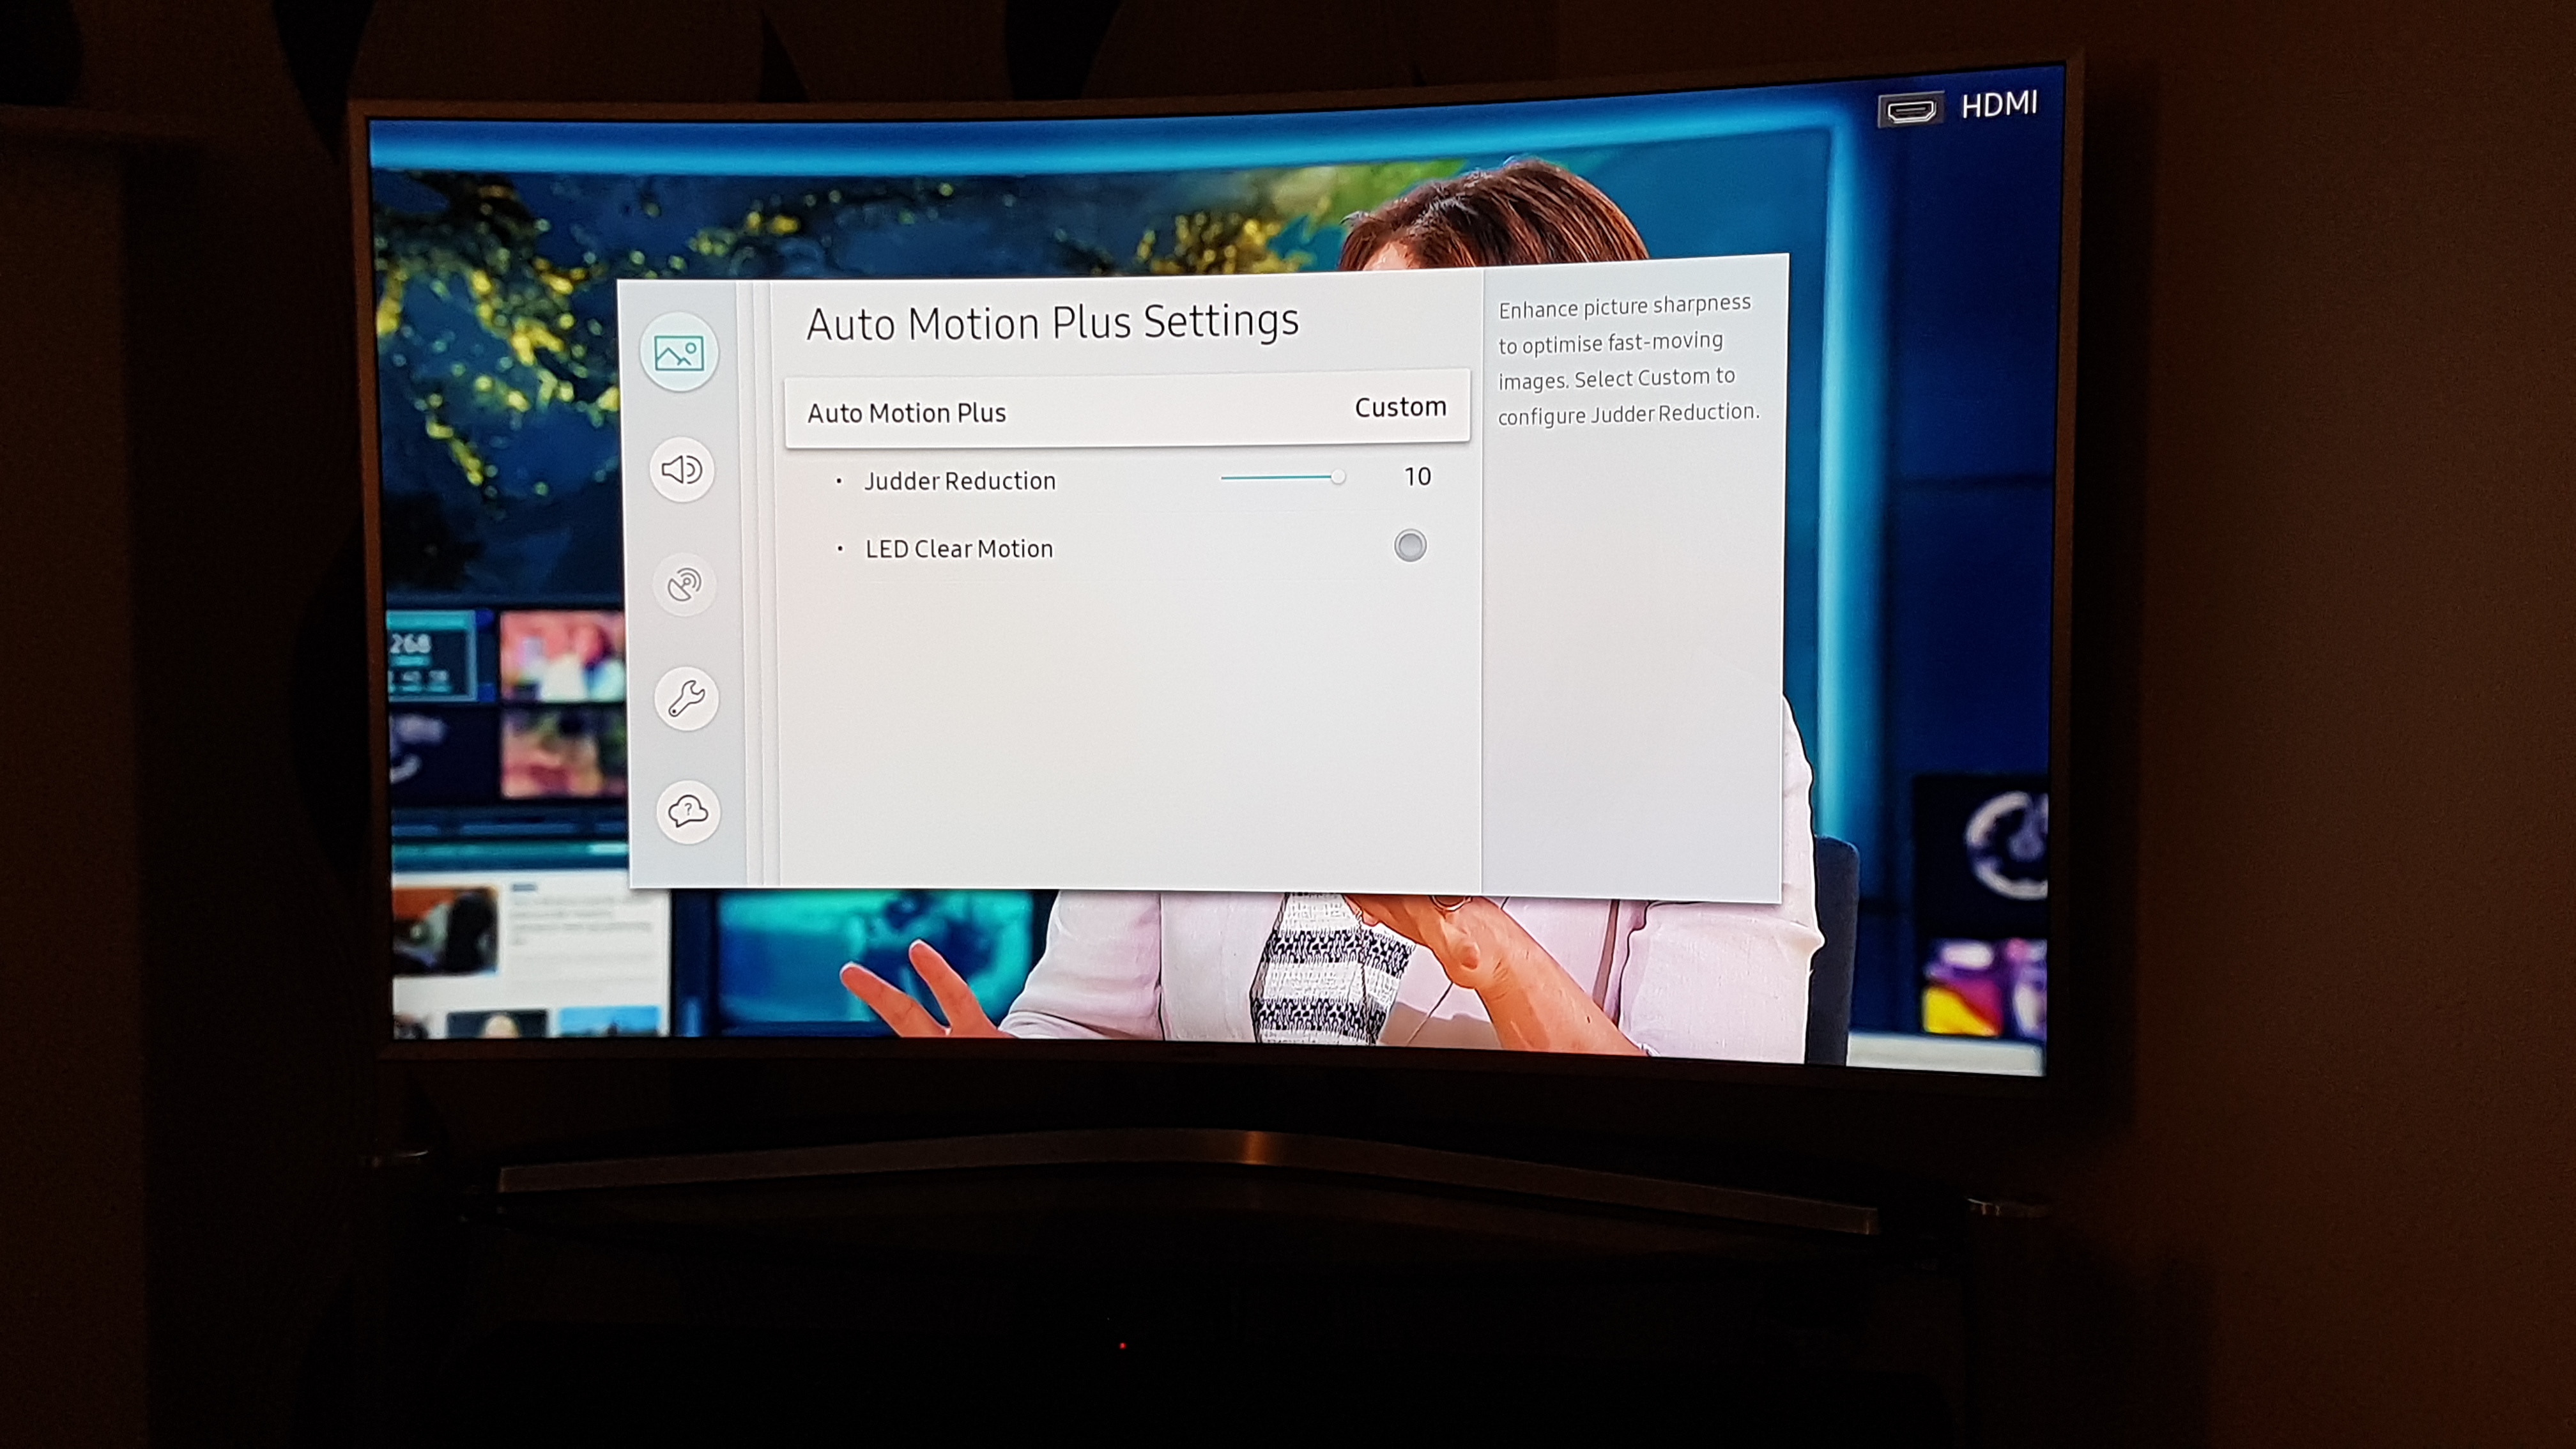Click the 268 panel in background broadcast
This screenshot has width=2576, height=1449.
click(432, 656)
